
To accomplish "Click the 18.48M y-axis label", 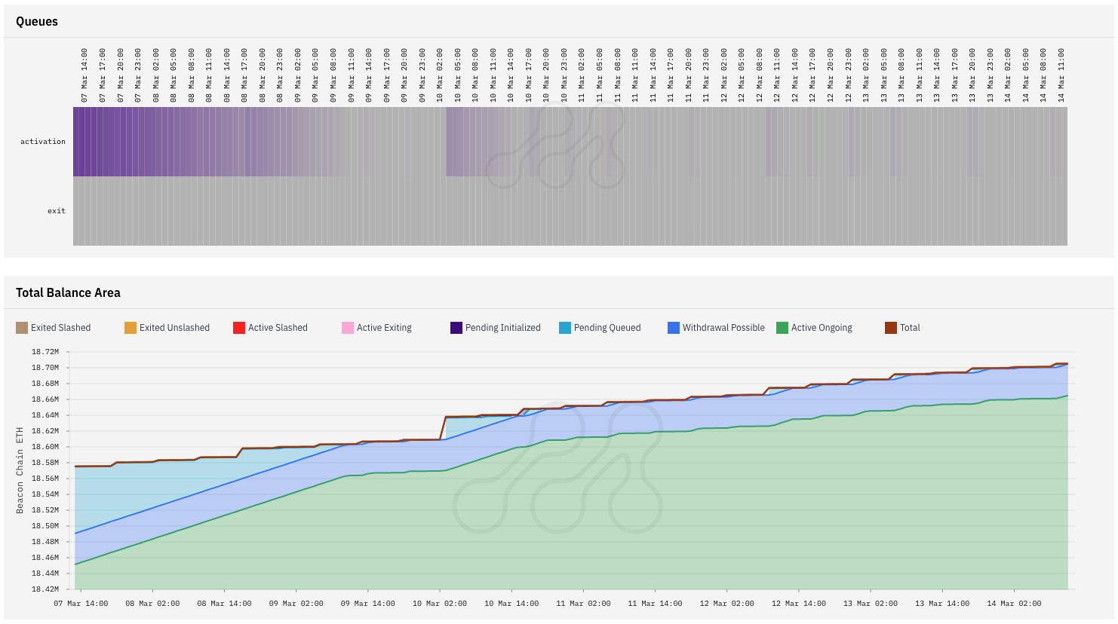I will (45, 542).
